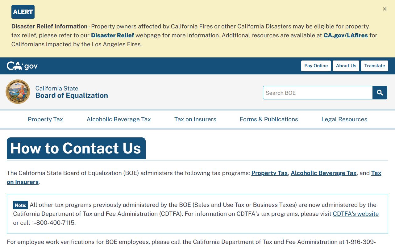Follow the Alcoholic Beverage Tax paragraph link

point(324,173)
